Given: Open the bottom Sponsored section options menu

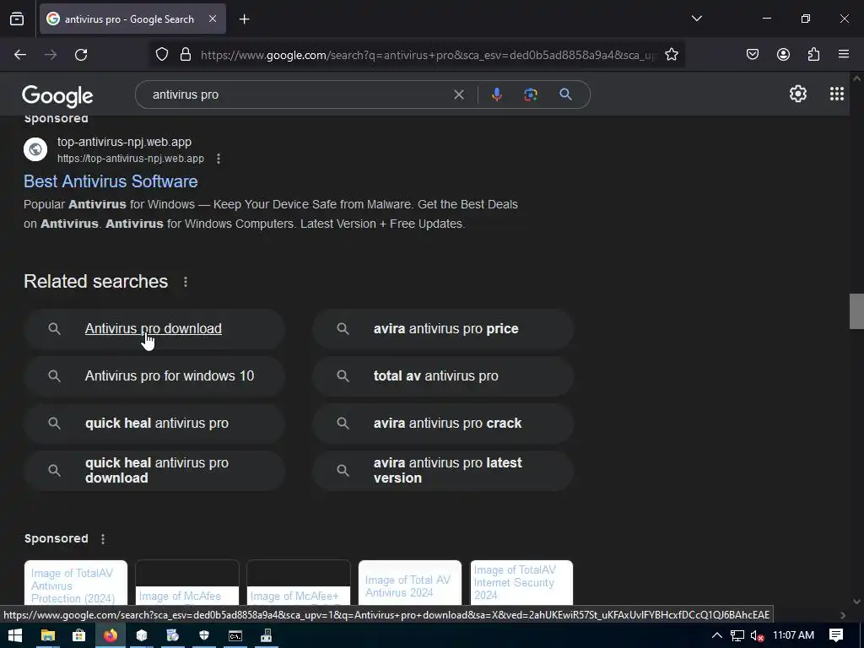Looking at the screenshot, I should (103, 539).
